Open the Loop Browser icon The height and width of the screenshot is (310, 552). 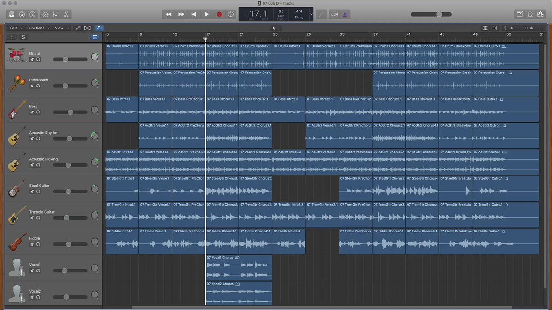530,14
